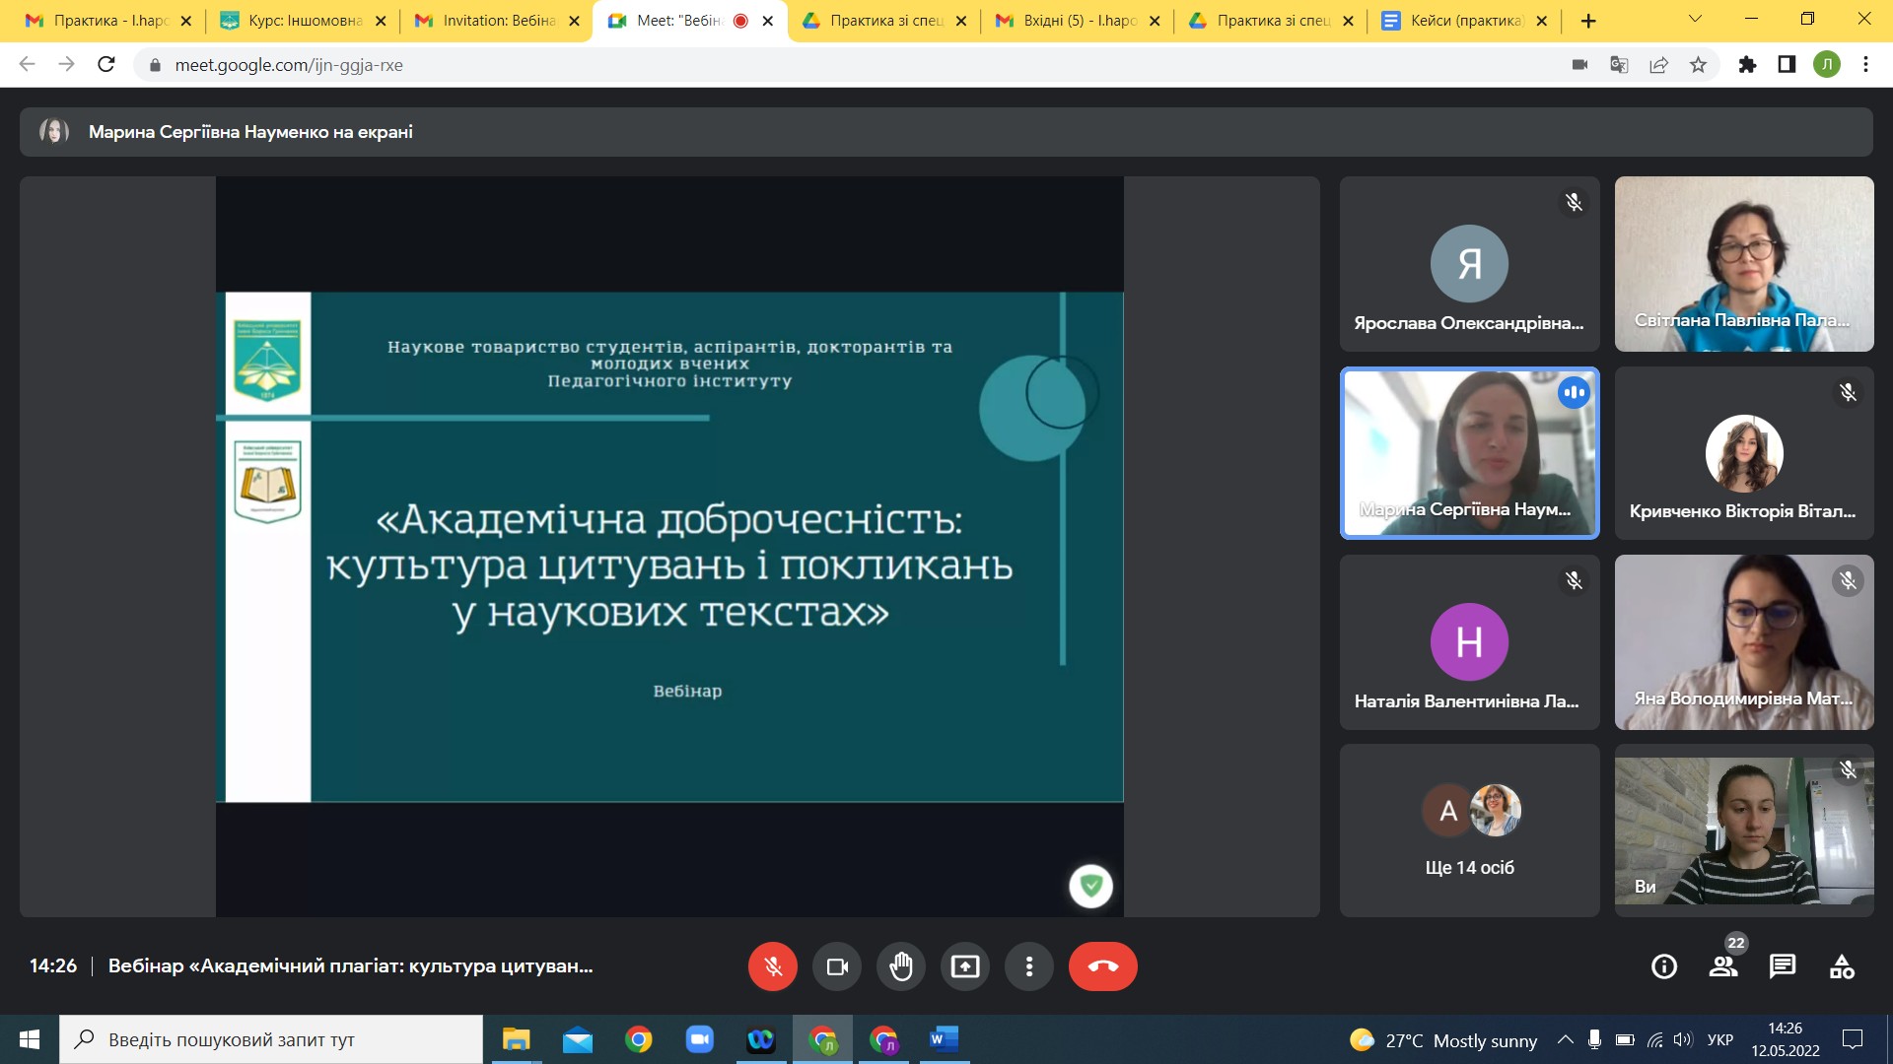This screenshot has height=1064, width=1893.
Task: Open the chat panel in Meet
Action: click(1784, 966)
